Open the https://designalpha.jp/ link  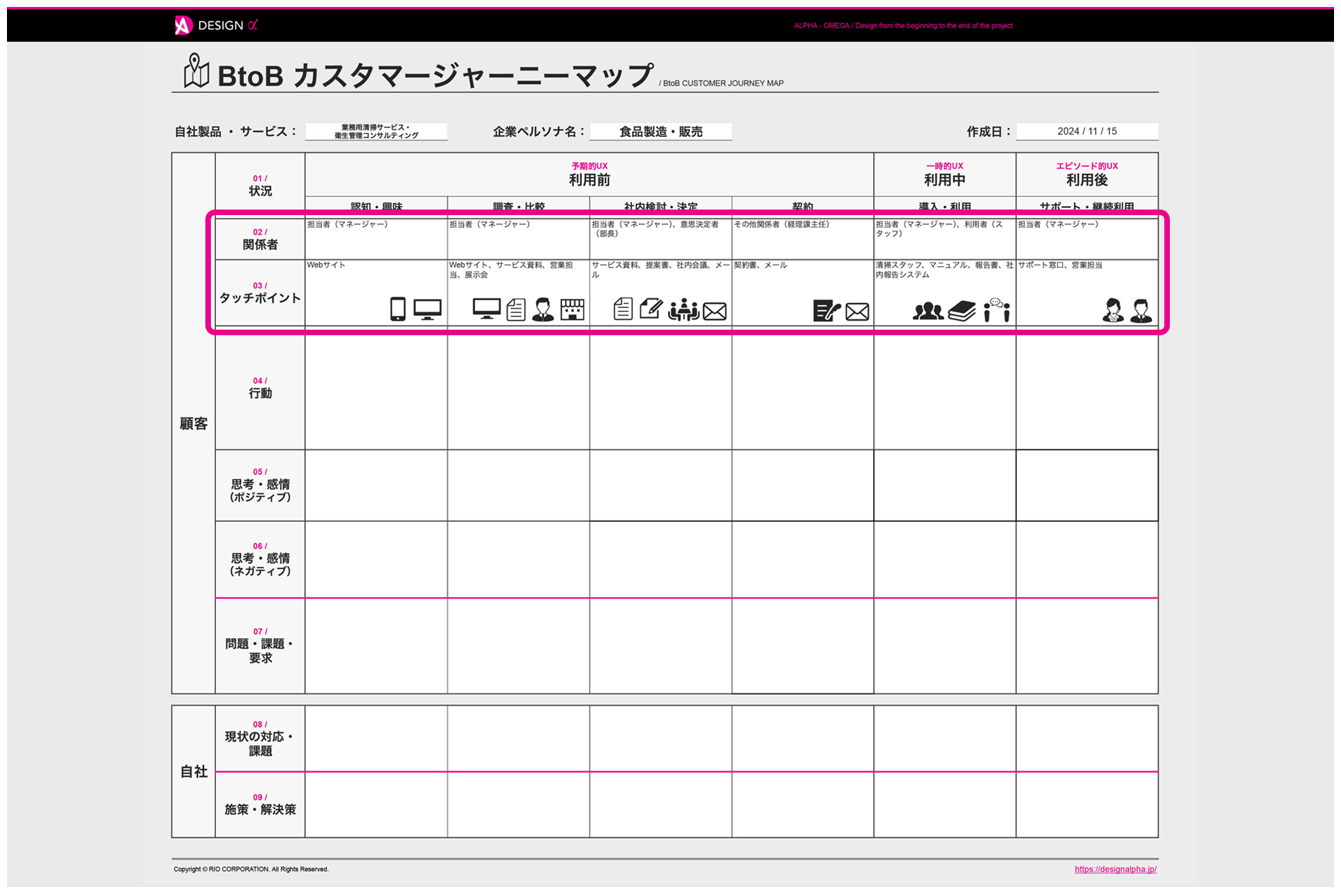[x=1115, y=870]
